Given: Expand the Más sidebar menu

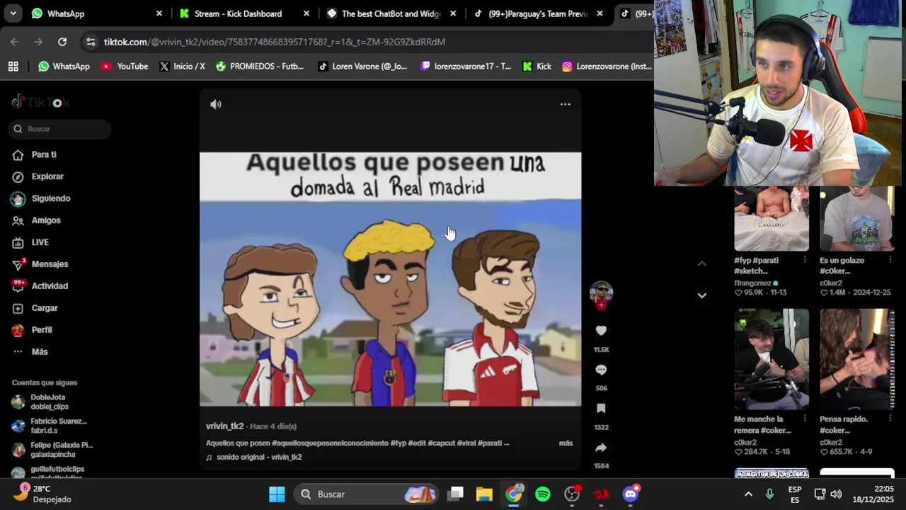Looking at the screenshot, I should click(40, 352).
